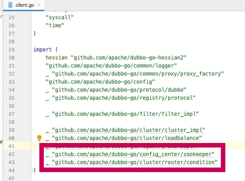
Task: Click the protocol/dubbo import path
Action: click(119, 90)
